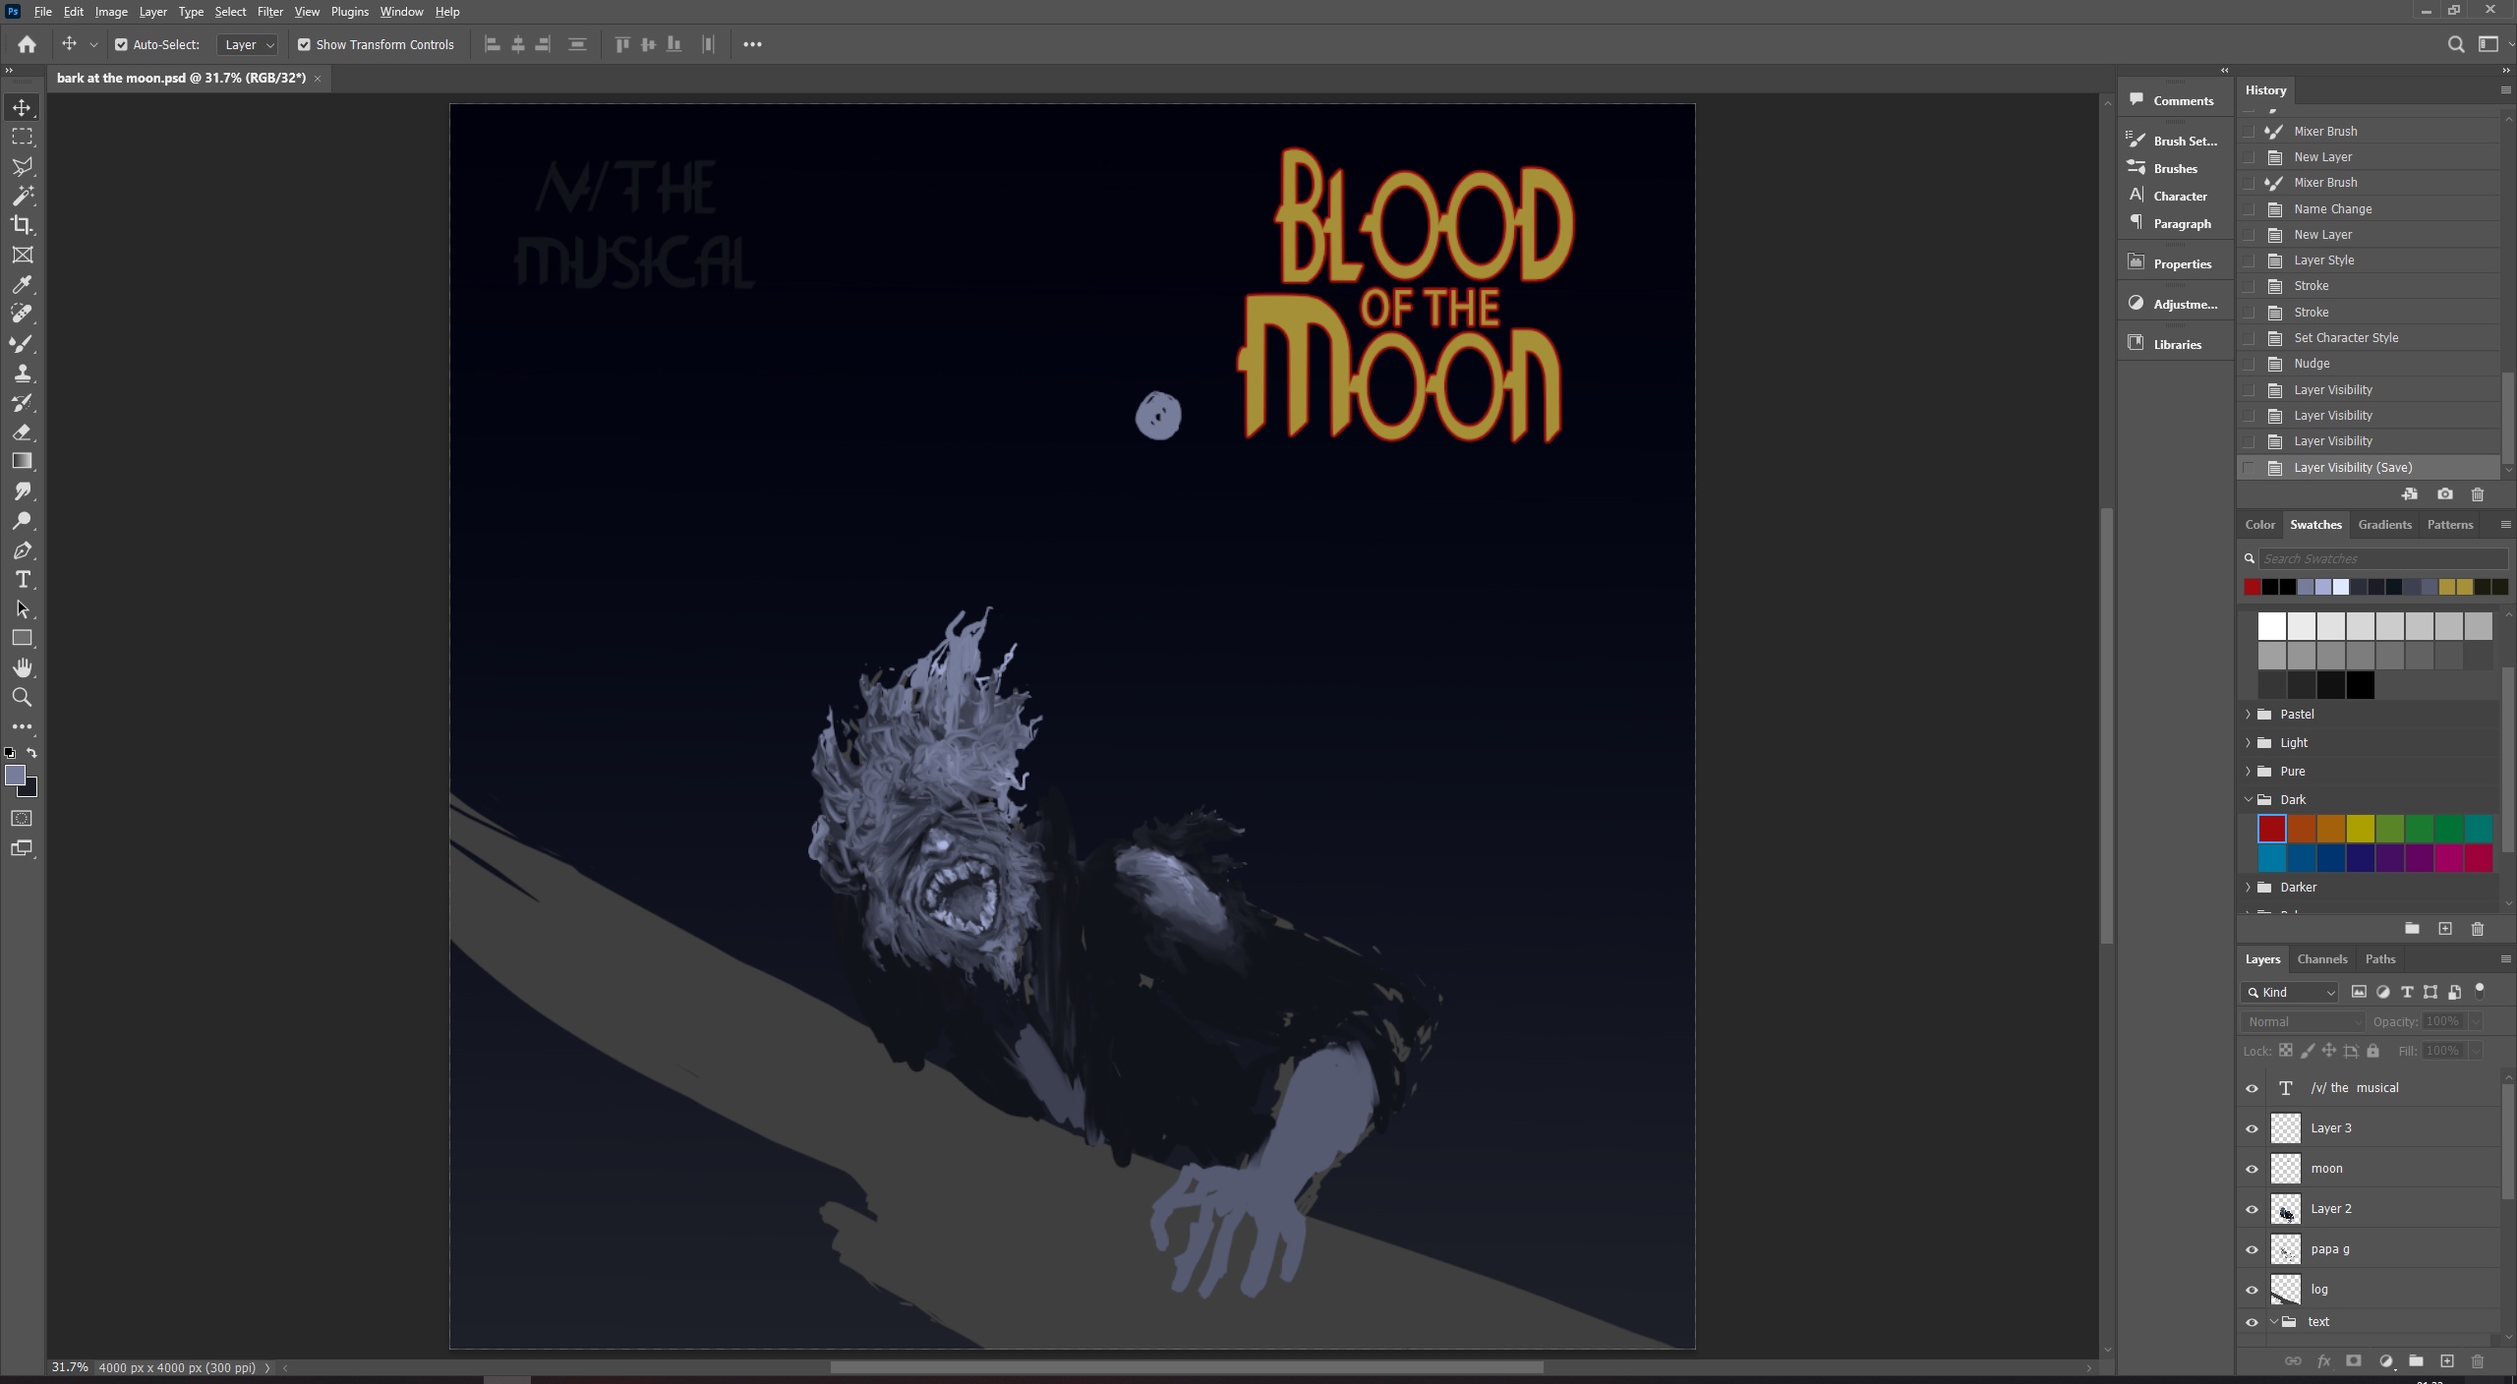
Task: Toggle Quick Mask mode
Action: coord(22,818)
